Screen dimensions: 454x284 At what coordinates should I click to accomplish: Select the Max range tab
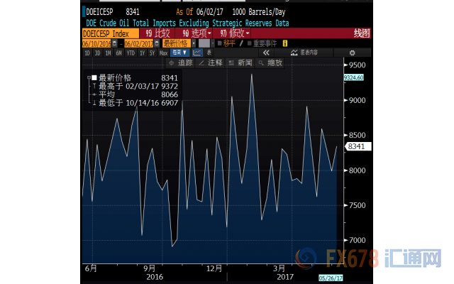pos(164,53)
